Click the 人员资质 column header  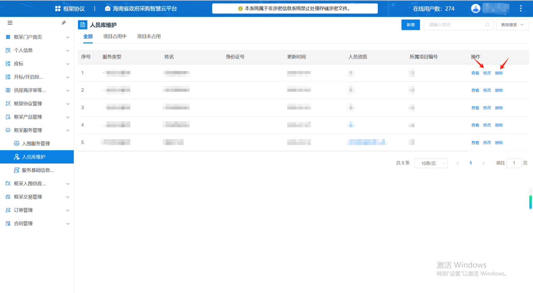(358, 57)
